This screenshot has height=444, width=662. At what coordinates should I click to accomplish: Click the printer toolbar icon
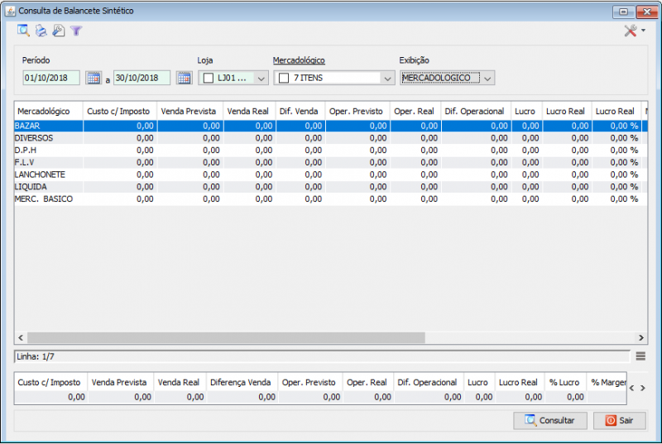(41, 31)
